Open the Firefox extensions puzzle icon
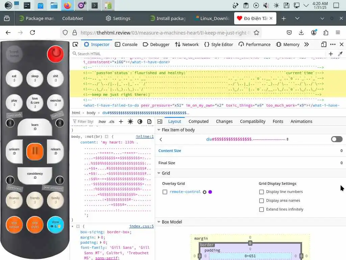The image size is (346, 260). click(326, 33)
